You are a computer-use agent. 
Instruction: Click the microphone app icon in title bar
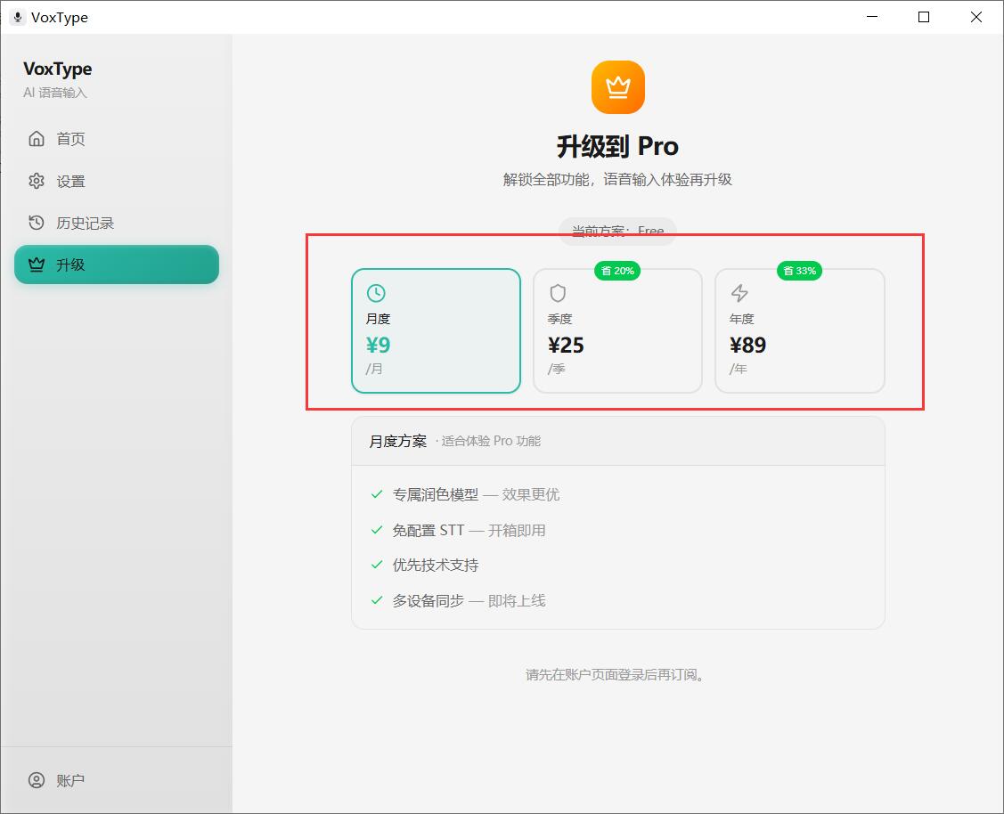point(18,17)
